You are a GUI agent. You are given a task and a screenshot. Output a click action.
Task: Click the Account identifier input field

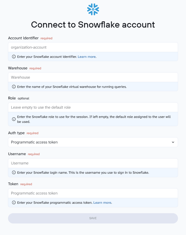click(x=93, y=47)
